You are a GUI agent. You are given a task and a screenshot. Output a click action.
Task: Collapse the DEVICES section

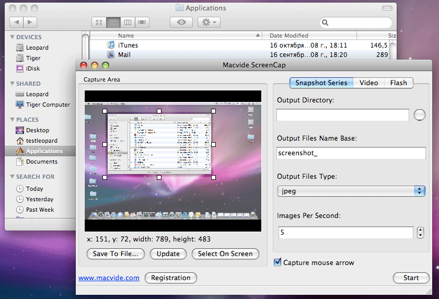point(13,37)
